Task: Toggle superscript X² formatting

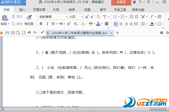Action: (x=69, y=24)
